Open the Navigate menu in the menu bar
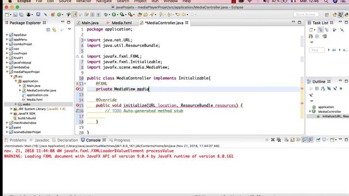Screen dimensions: 349x196 coord(104,1)
